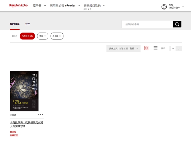Switch to grid view icon

(146, 48)
